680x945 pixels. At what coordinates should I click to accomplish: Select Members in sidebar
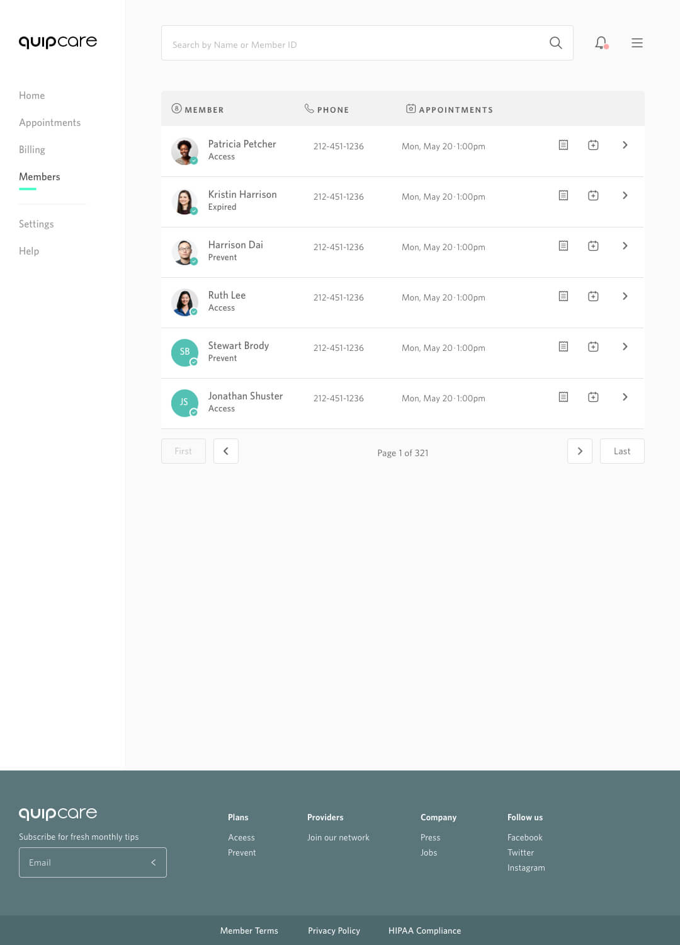[40, 177]
